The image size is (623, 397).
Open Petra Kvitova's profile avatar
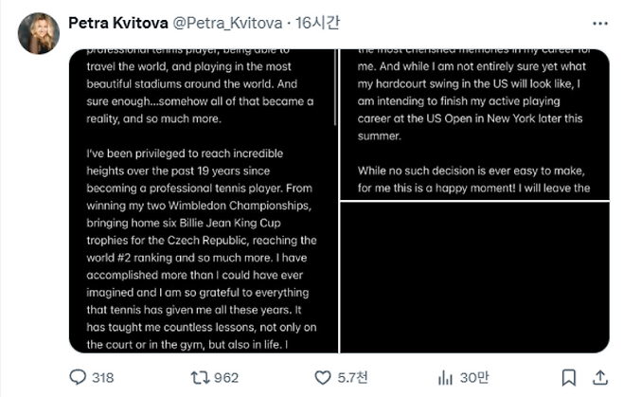tap(38, 32)
